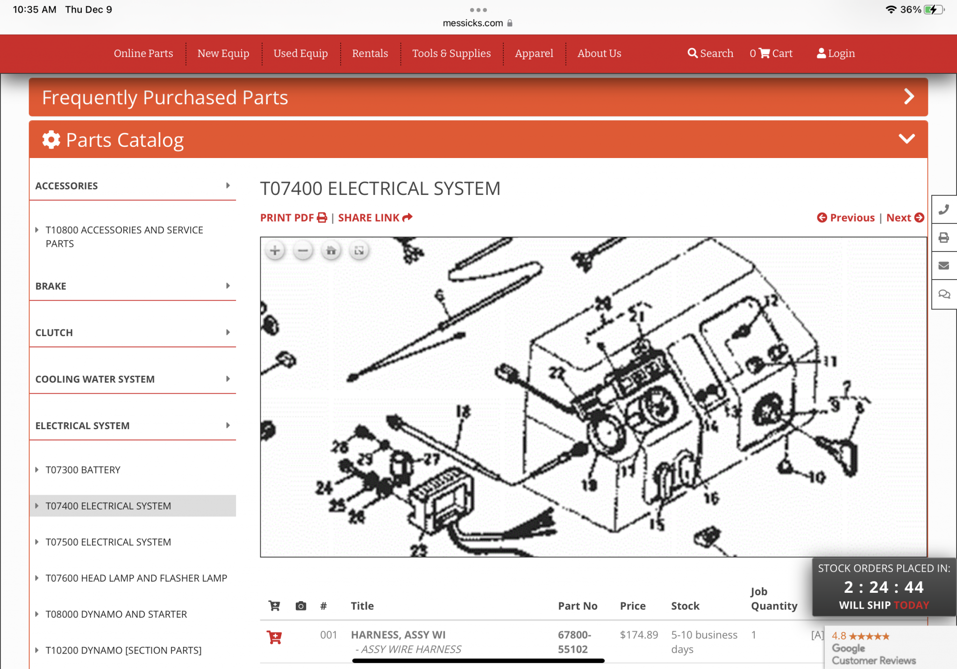
Task: Open the About Us menu
Action: [x=600, y=53]
